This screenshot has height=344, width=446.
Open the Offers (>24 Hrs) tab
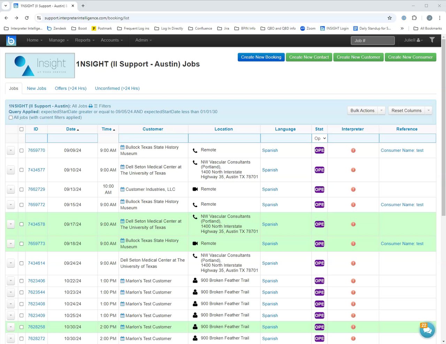pyautogui.click(x=71, y=88)
